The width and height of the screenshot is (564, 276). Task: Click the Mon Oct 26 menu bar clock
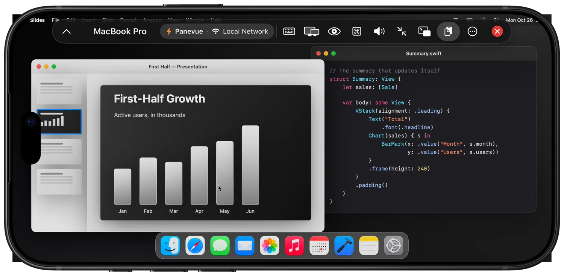click(x=519, y=20)
